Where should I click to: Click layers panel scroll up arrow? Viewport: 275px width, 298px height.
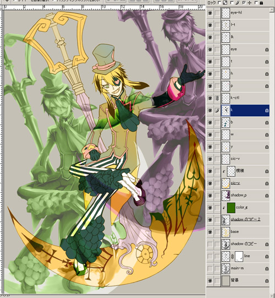click(x=272, y=10)
